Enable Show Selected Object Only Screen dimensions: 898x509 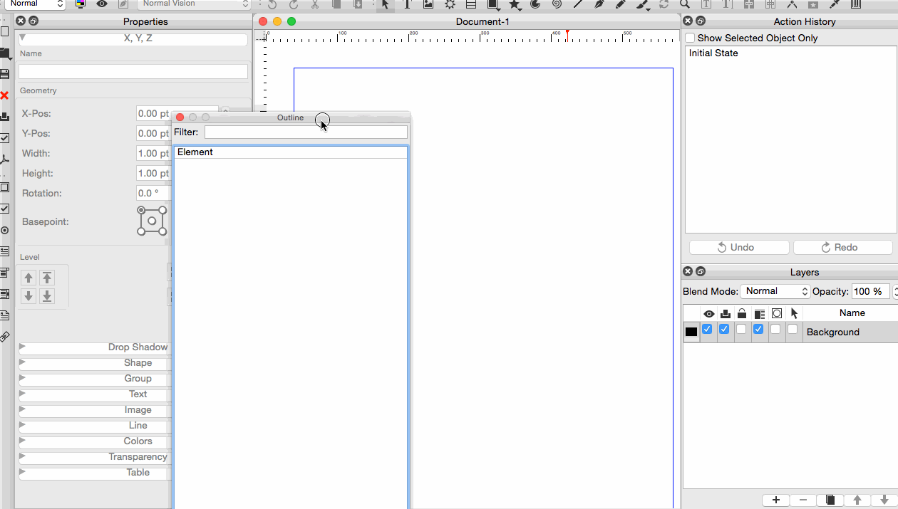pos(690,38)
